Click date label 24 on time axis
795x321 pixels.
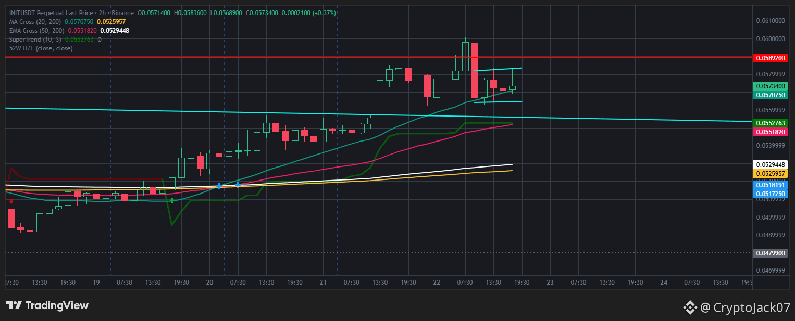[x=664, y=282]
